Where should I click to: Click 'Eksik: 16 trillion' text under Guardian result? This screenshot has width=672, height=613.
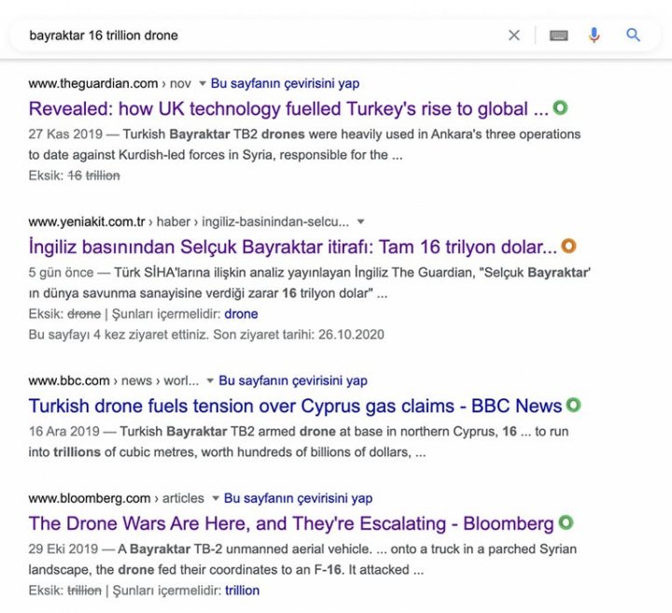coord(74,175)
